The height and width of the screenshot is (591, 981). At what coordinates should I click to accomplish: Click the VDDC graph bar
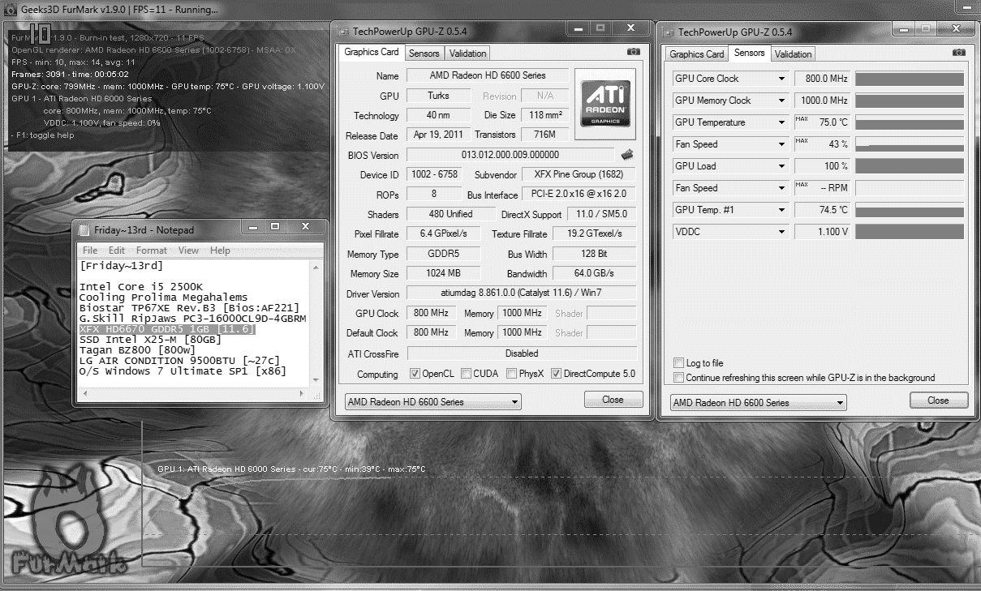pos(910,232)
